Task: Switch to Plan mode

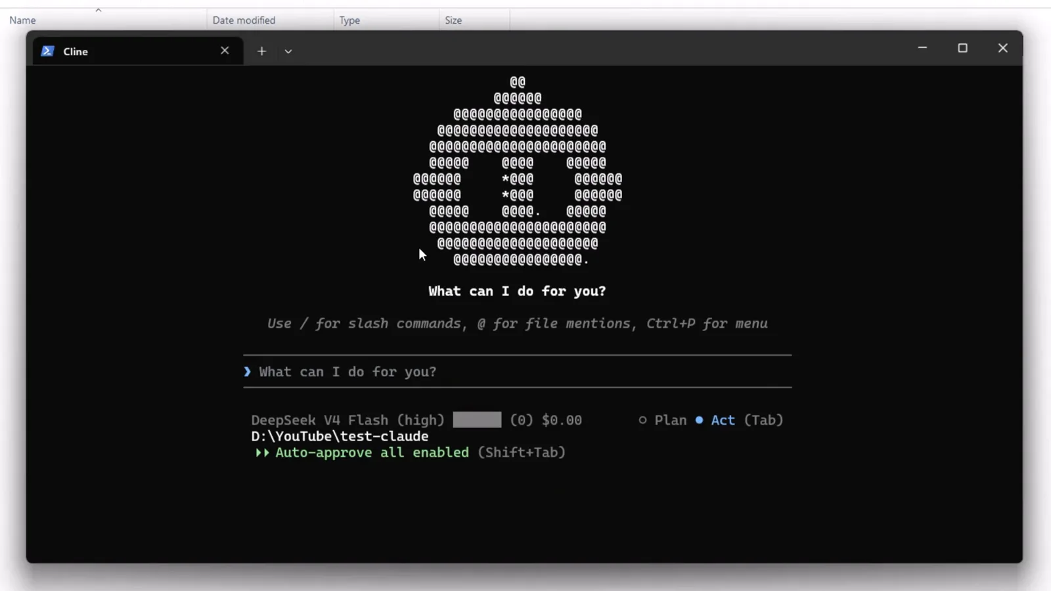Action: tap(663, 420)
